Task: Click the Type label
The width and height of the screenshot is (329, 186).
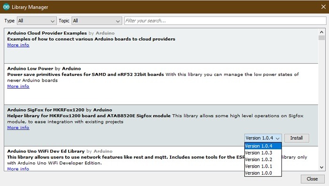Action: click(x=9, y=21)
